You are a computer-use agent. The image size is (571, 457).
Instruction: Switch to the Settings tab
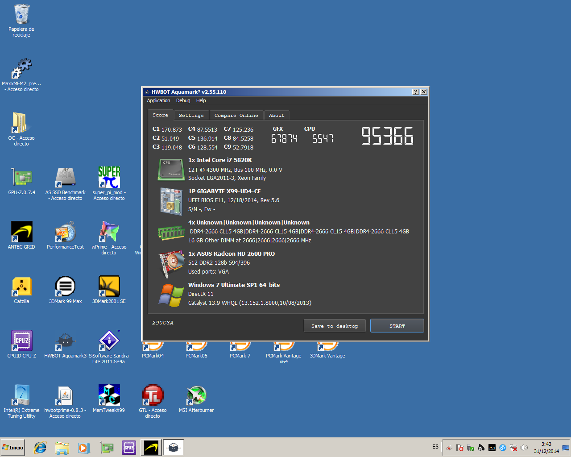tap(191, 116)
